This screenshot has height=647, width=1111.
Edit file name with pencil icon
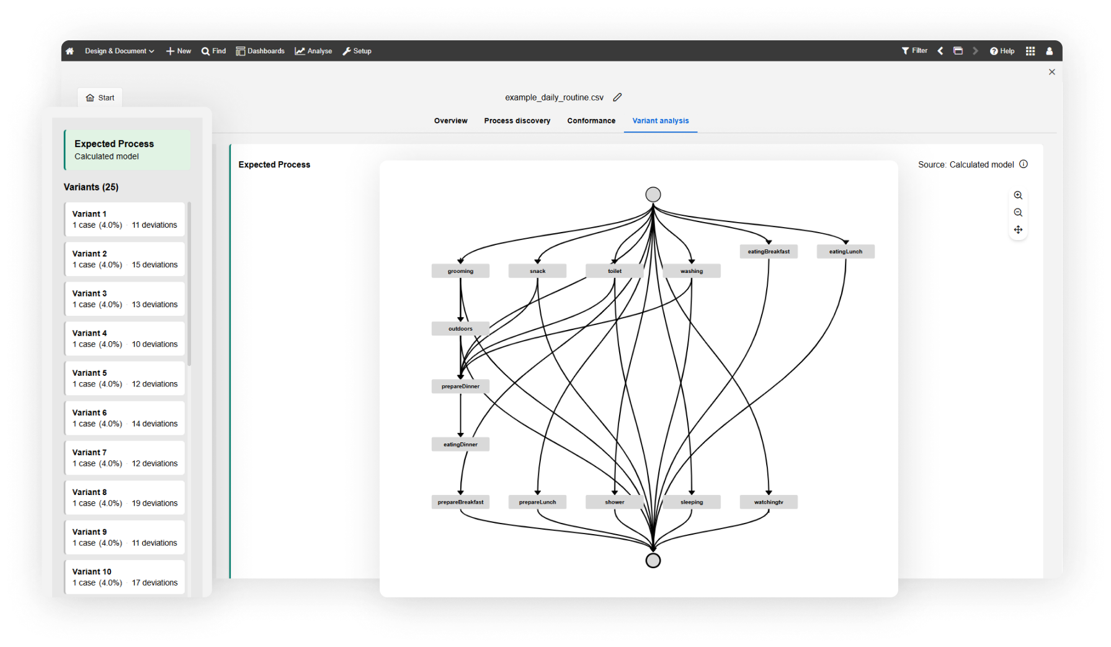pyautogui.click(x=617, y=97)
